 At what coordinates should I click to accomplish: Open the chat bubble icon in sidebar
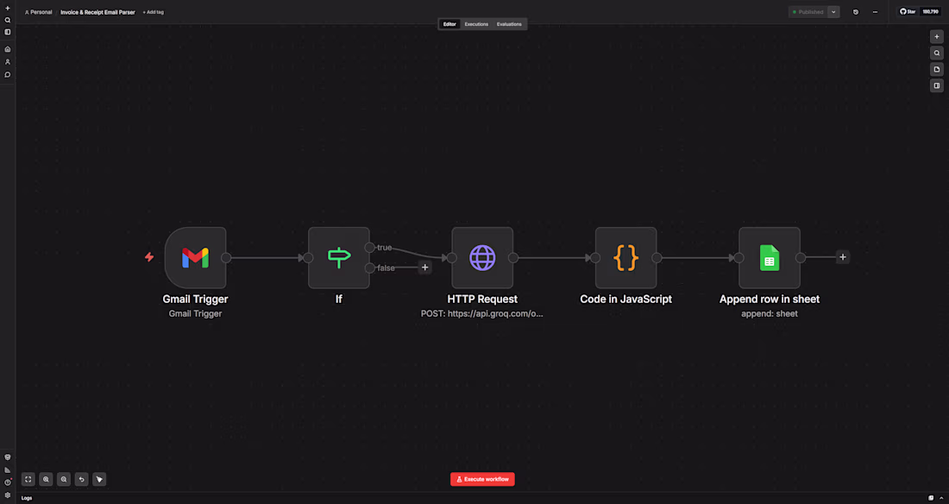pyautogui.click(x=7, y=74)
